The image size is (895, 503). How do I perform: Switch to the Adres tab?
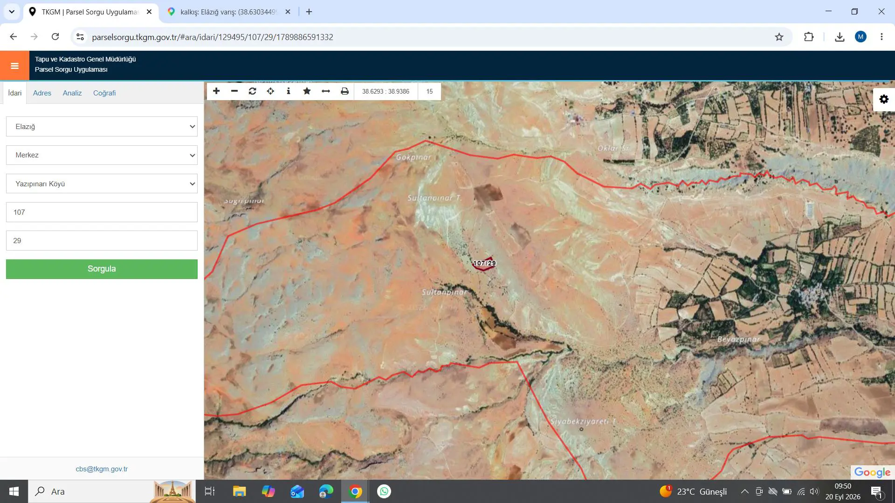pos(42,93)
